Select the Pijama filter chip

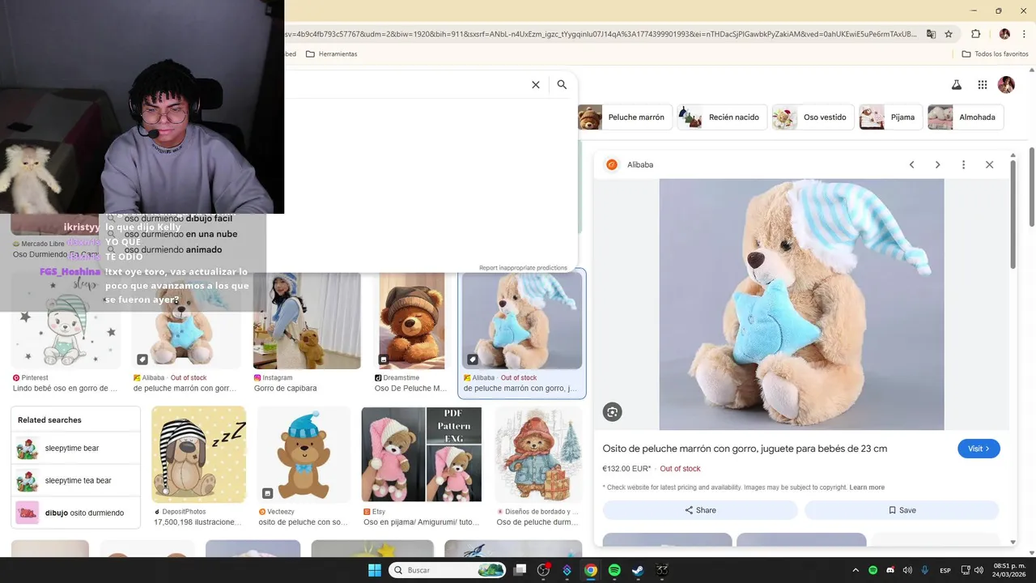point(890,117)
